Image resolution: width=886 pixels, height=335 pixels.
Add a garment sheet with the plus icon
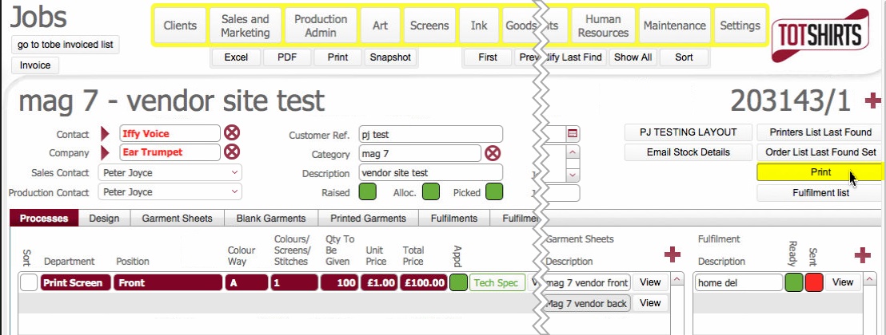click(672, 254)
